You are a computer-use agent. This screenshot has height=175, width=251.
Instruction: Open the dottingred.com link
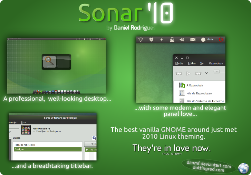(208, 169)
